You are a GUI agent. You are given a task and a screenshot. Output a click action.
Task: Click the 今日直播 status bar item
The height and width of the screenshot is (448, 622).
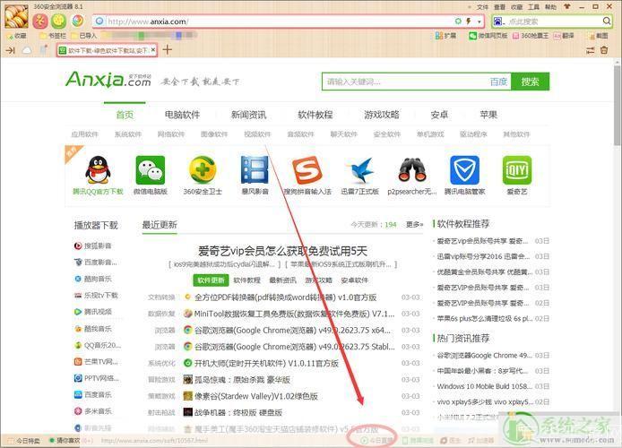pos(376,441)
